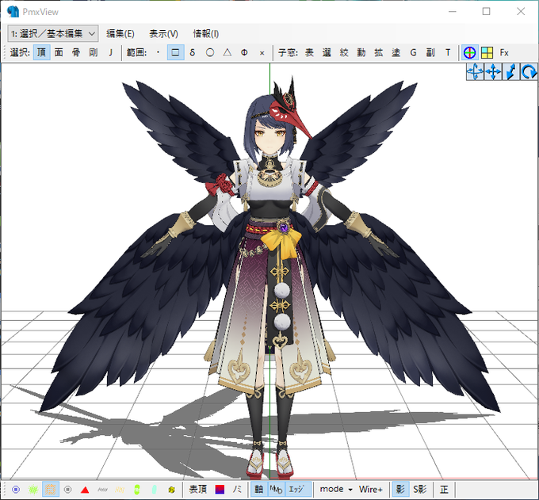Open the 表示(V) menu
Screen dimensions: 539x500
[163, 34]
